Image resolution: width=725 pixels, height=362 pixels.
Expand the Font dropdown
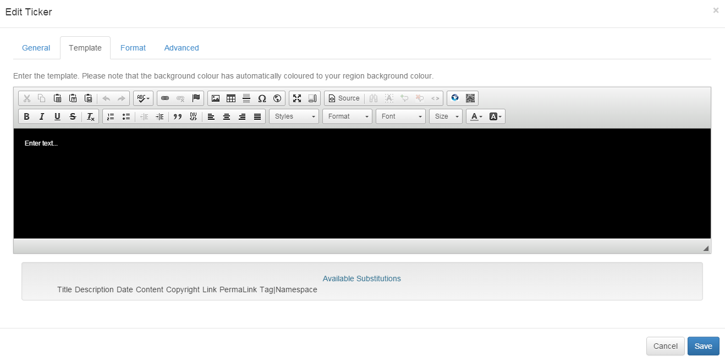400,116
